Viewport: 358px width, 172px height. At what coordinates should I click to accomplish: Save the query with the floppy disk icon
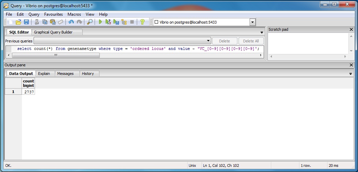point(26,22)
